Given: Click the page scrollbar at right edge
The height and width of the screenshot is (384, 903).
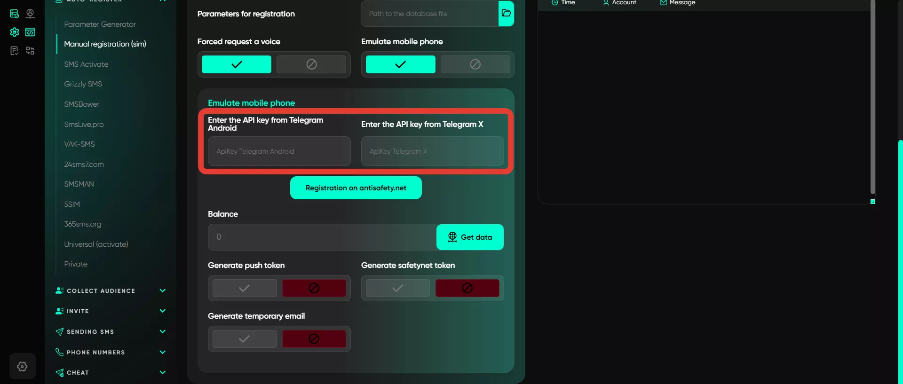Looking at the screenshot, I should [x=900, y=261].
